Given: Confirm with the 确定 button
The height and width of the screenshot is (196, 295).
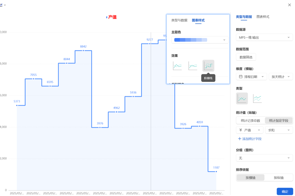Looking at the screenshot, I should coord(285,191).
